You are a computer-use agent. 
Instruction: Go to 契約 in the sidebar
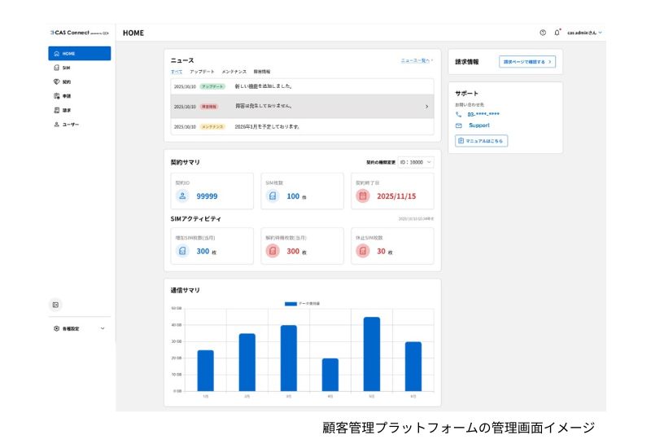(66, 81)
